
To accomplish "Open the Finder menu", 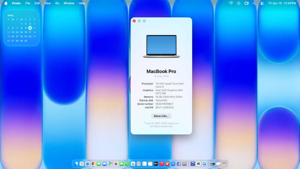I will [x=16, y=3].
